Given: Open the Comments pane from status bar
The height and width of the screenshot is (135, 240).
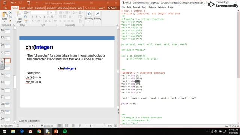Looking at the screenshot, I should (47, 126).
